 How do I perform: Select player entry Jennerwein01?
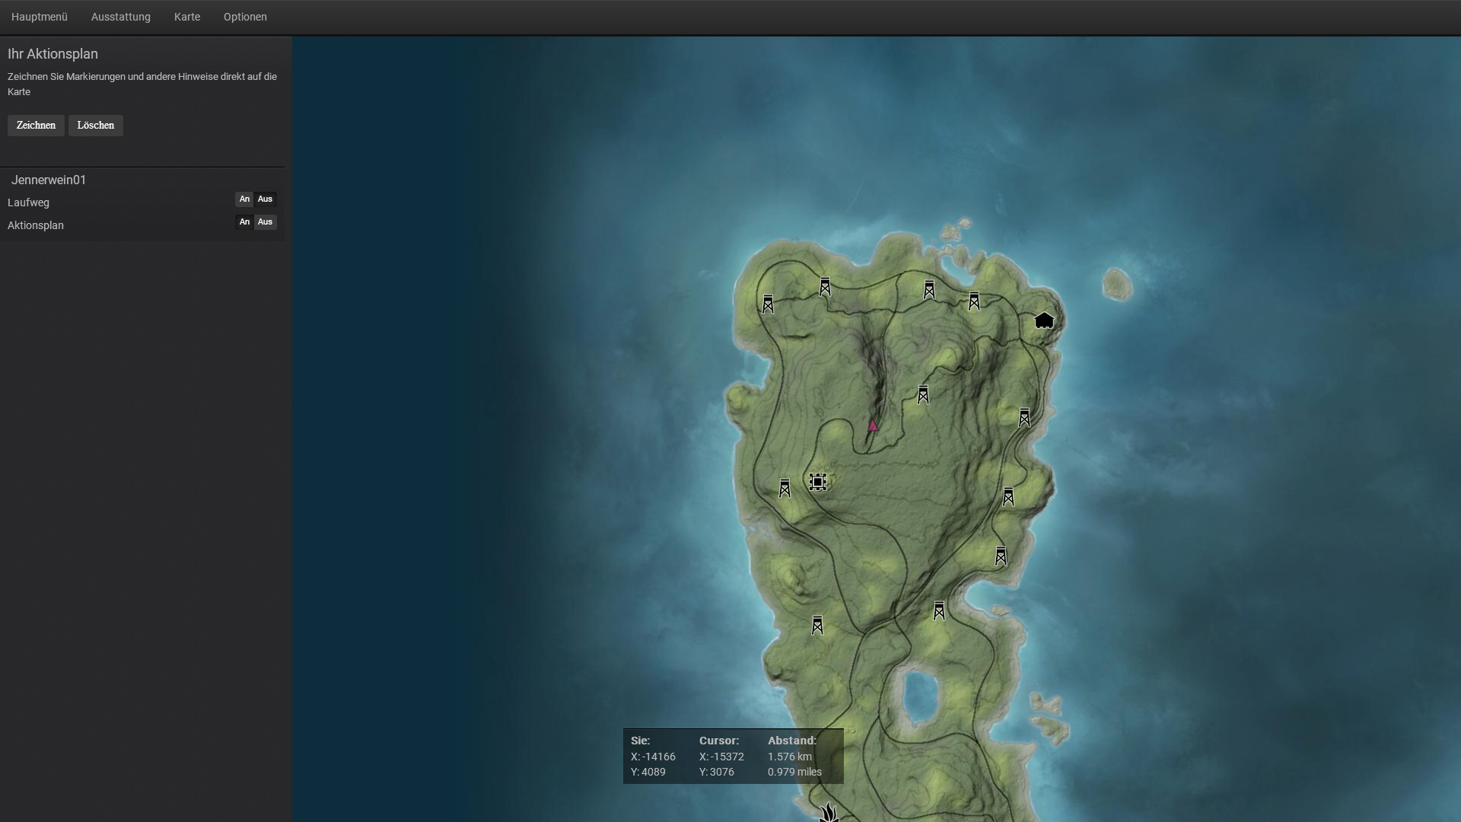(x=49, y=180)
